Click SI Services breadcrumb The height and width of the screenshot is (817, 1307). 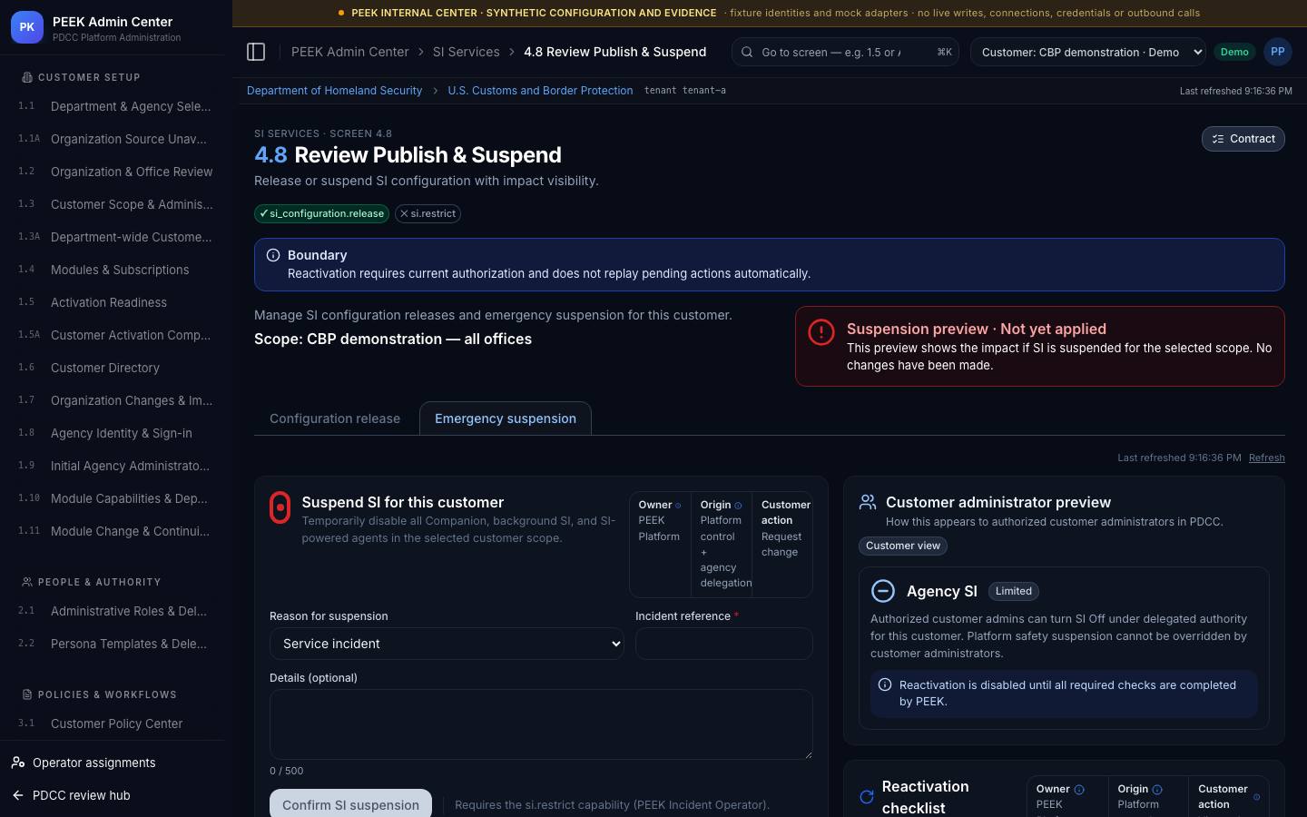click(x=466, y=52)
